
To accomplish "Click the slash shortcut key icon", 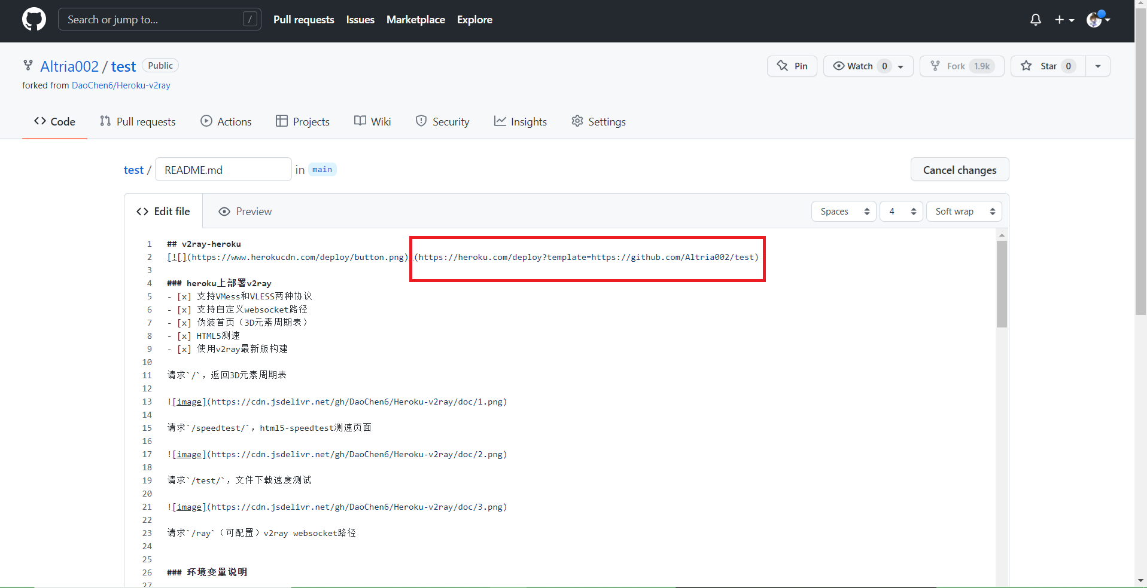I will click(x=250, y=20).
